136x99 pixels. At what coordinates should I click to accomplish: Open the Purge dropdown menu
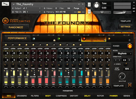pos(79,8)
